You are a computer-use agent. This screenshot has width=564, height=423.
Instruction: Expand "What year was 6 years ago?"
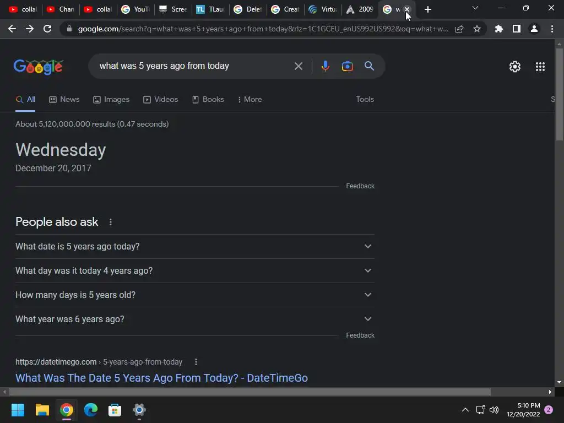coord(195,319)
